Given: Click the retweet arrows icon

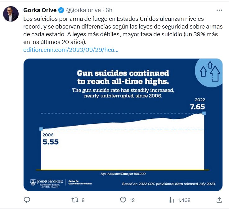Looking at the screenshot, I should [75, 200].
